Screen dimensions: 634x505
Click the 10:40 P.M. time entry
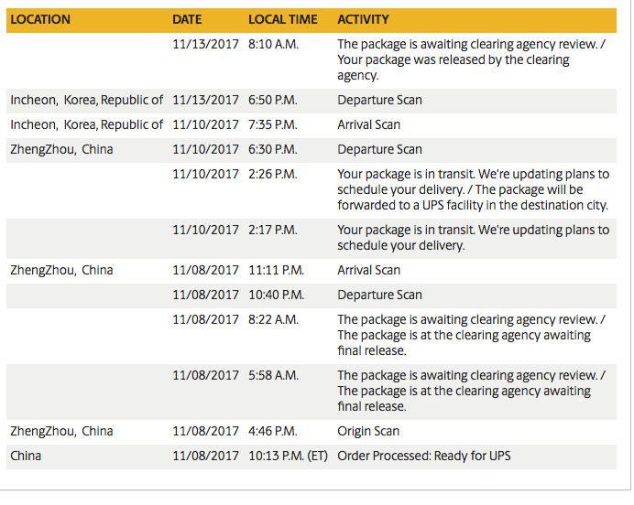pyautogui.click(x=276, y=295)
